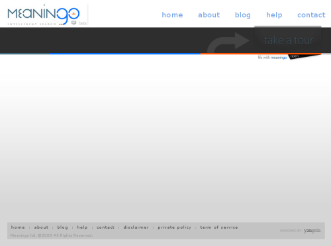
Task: Click the 'take a tour' button
Action: coord(288,40)
